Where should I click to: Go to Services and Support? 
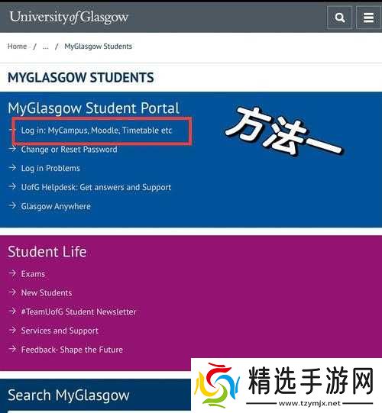pyautogui.click(x=60, y=331)
